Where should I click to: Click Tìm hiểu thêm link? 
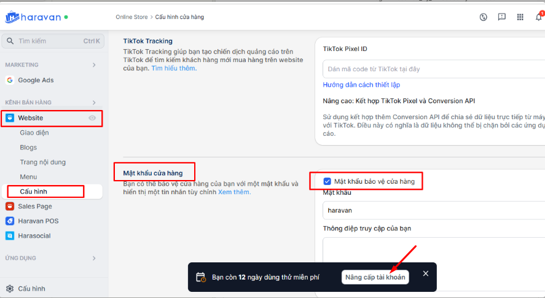tap(174, 68)
